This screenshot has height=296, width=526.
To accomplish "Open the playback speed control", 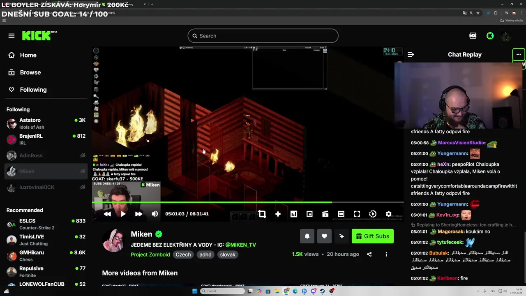I will [373, 214].
